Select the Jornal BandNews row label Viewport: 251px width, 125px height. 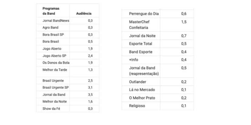[56, 21]
